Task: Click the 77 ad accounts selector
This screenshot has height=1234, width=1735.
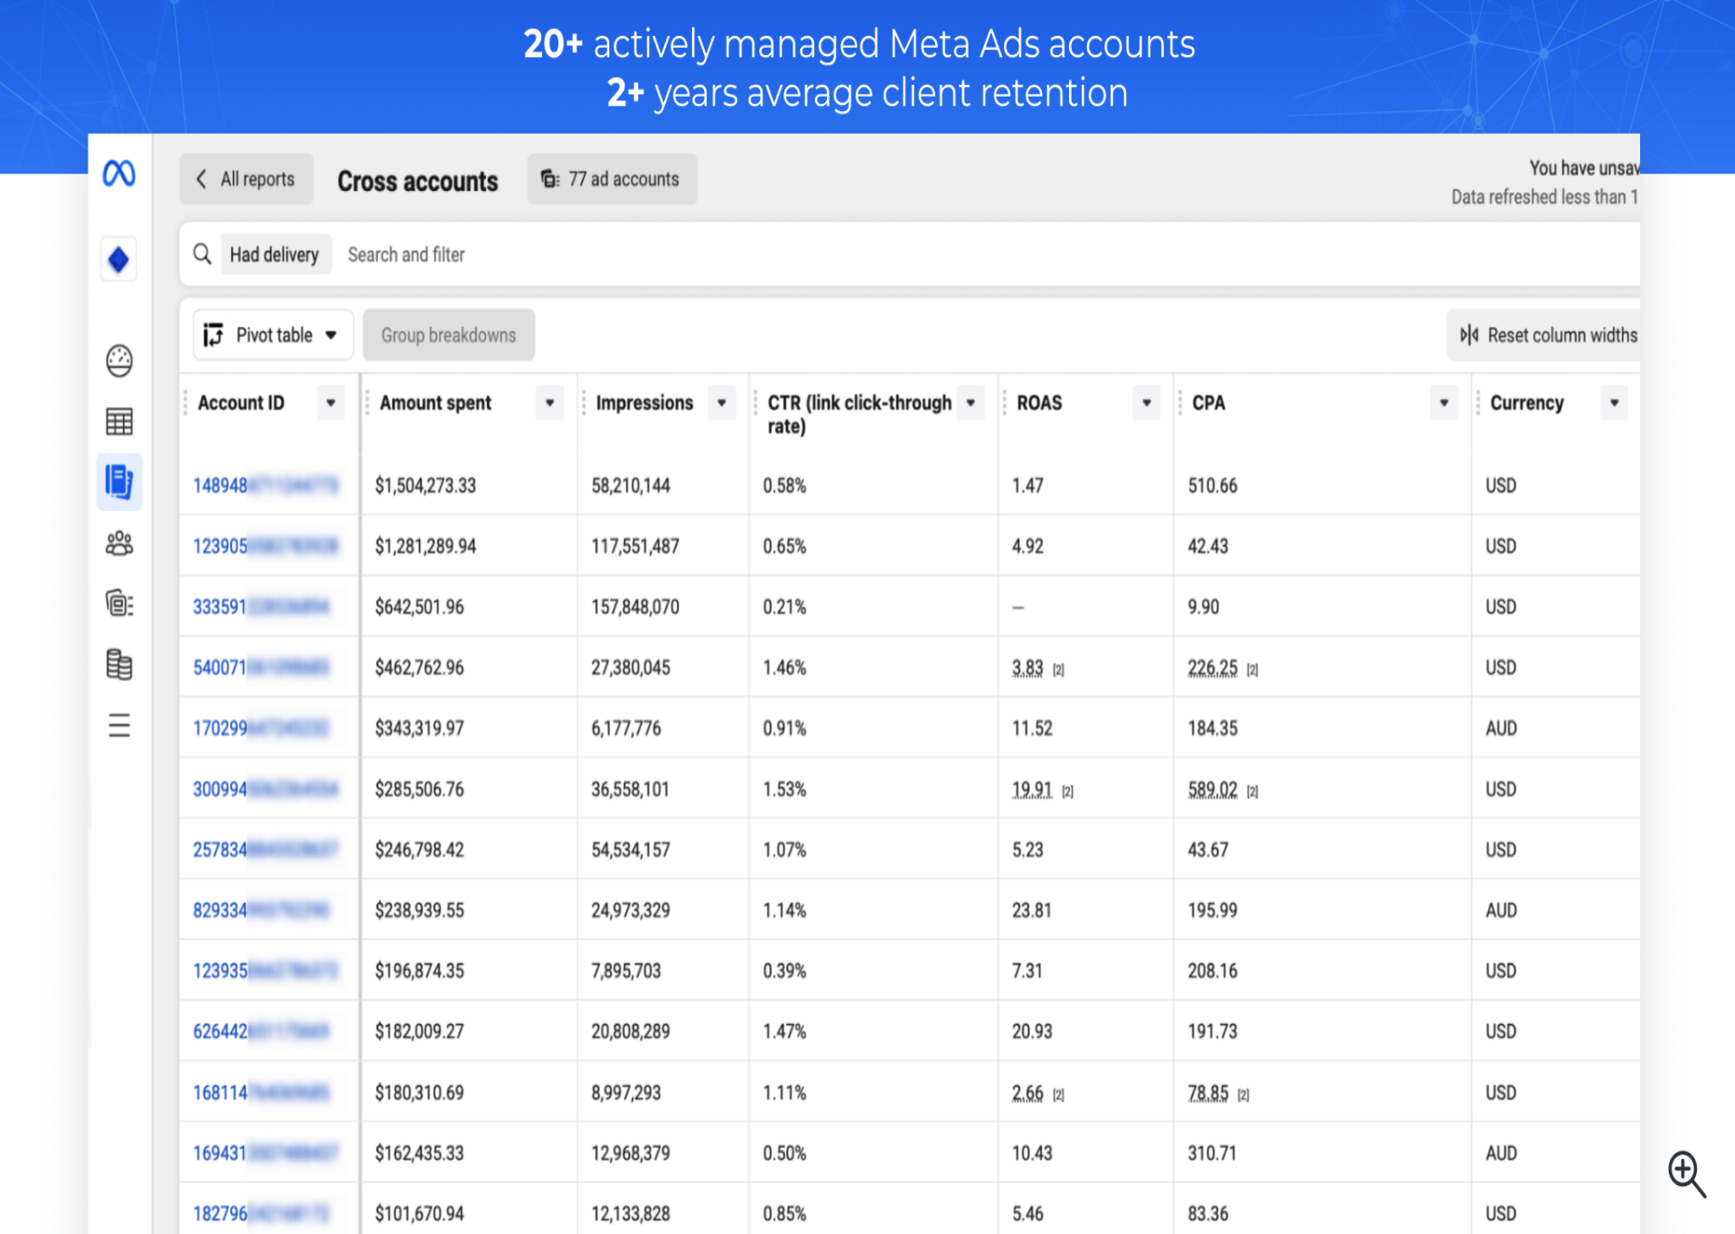Action: (612, 179)
